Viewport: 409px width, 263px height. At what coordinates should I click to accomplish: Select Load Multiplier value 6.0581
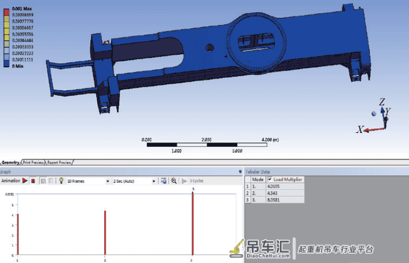285,200
